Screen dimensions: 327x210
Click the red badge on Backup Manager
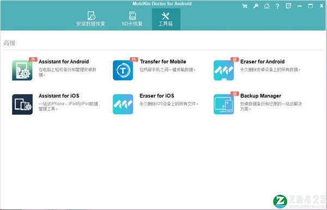click(234, 94)
